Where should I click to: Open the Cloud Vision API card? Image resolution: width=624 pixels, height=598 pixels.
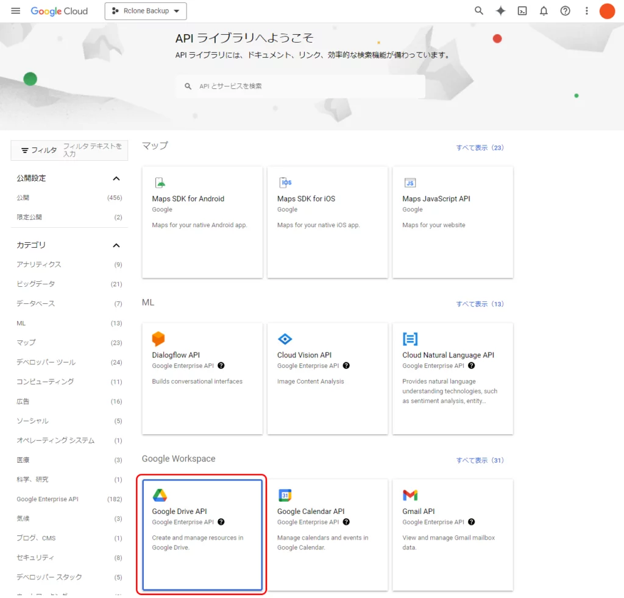tap(327, 379)
